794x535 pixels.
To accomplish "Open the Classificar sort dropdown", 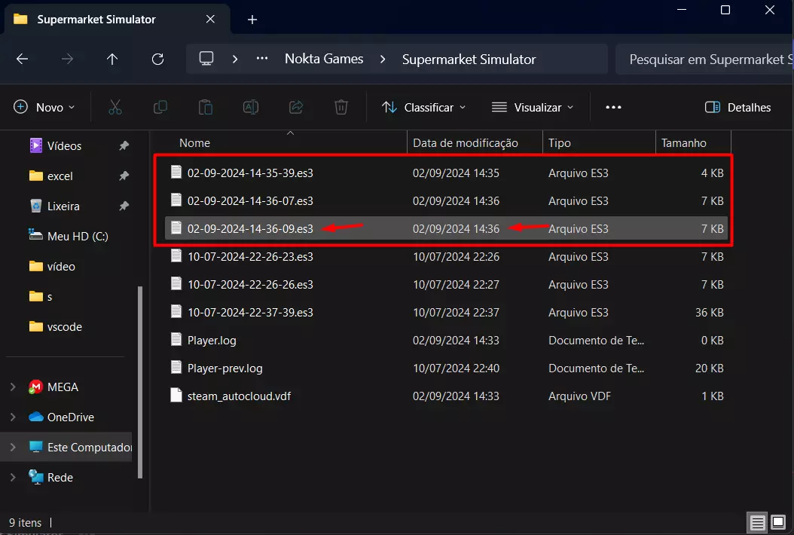I will click(423, 108).
